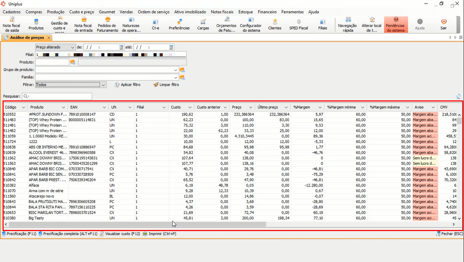Expand the Preço alterado dropdown
The width and height of the screenshot is (464, 262).
[x=73, y=47]
